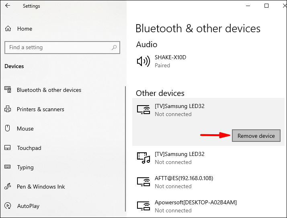Select the AFTT@ES(192.168.0.108) device

(x=184, y=182)
